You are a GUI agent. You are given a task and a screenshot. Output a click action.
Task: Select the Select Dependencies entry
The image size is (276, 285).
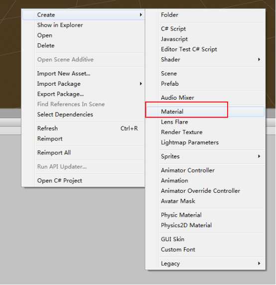click(x=83, y=114)
